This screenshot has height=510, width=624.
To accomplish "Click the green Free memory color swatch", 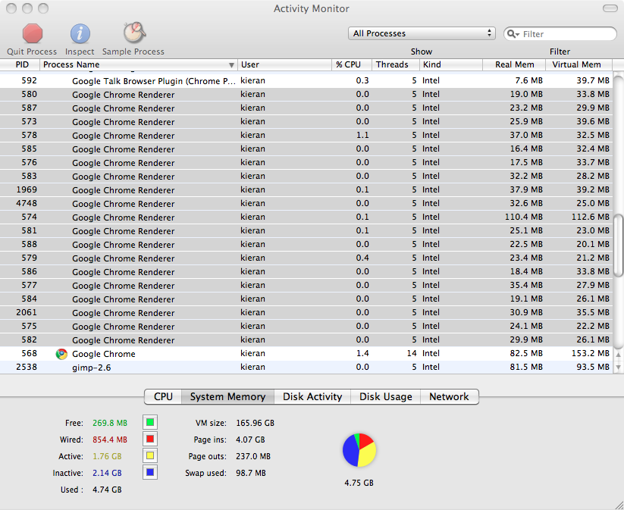I will coord(149,422).
